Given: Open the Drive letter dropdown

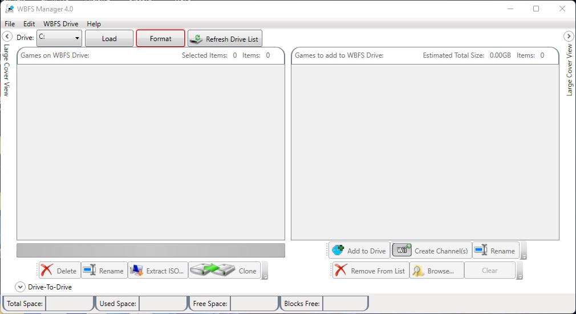Looking at the screenshot, I should pos(59,38).
